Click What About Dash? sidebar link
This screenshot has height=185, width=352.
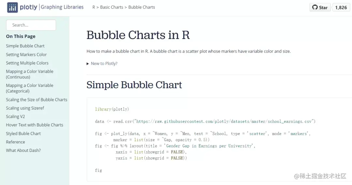point(23,150)
